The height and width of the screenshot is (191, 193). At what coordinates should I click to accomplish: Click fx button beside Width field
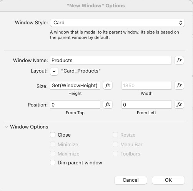tap(179, 85)
